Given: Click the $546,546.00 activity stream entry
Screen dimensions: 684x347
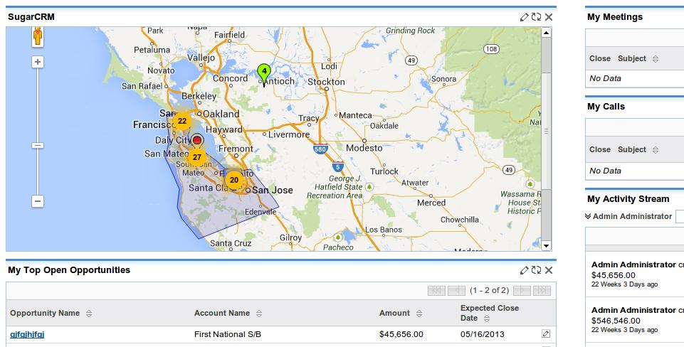Looking at the screenshot, I should click(616, 321).
